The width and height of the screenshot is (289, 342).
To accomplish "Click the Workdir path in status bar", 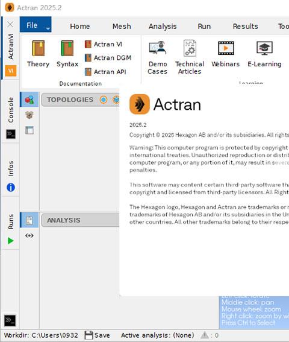I will 41,335.
